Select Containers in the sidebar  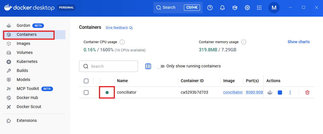pos(34,34)
